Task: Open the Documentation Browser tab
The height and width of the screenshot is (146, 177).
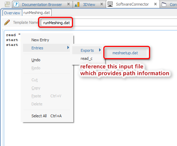Action: 42,5
